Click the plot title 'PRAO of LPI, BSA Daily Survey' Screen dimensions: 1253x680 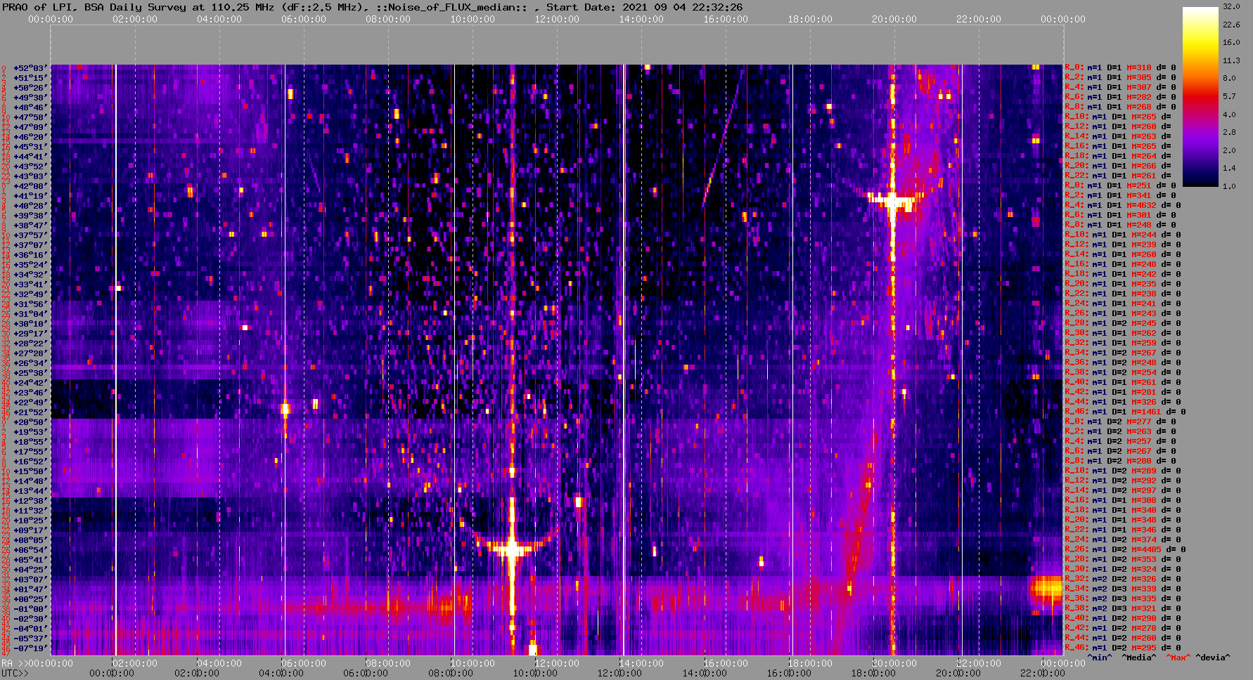[94, 7]
